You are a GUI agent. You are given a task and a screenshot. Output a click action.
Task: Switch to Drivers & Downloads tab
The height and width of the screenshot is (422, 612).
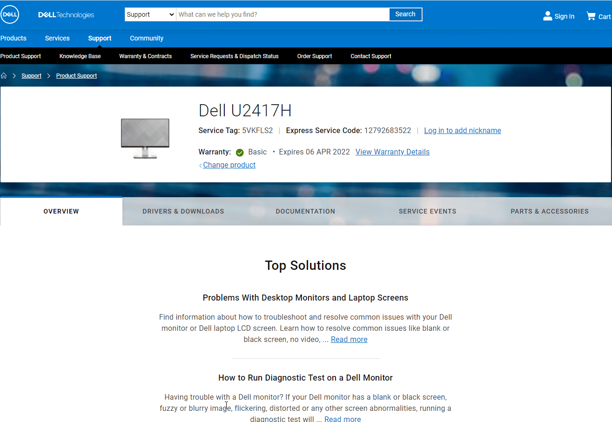coord(183,211)
